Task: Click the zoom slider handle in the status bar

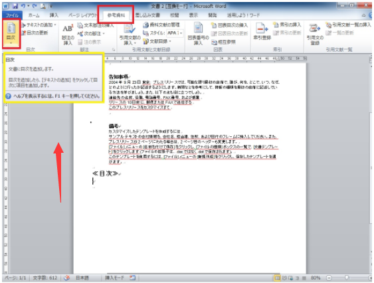Action: (x=347, y=278)
